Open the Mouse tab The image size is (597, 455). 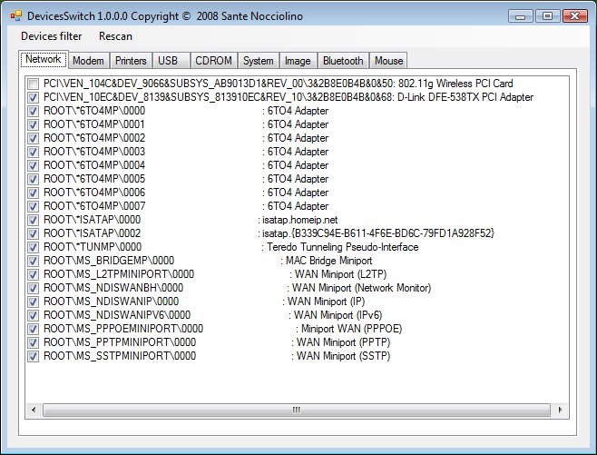click(x=387, y=61)
